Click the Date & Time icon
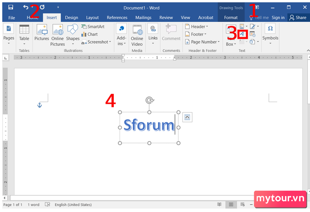The image size is (310, 212). point(252,34)
